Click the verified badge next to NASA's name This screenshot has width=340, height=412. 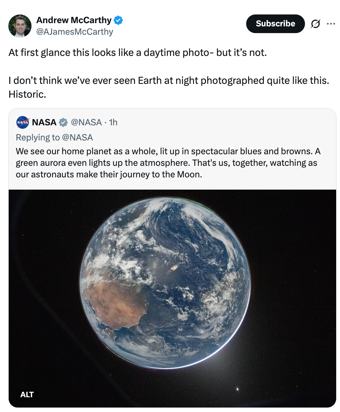[x=63, y=122]
